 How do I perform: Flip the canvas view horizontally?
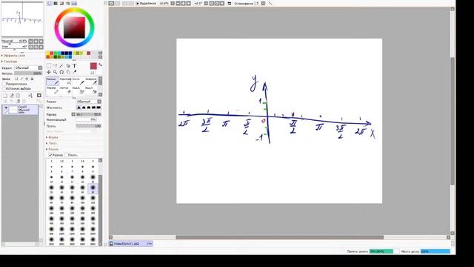click(x=230, y=3)
